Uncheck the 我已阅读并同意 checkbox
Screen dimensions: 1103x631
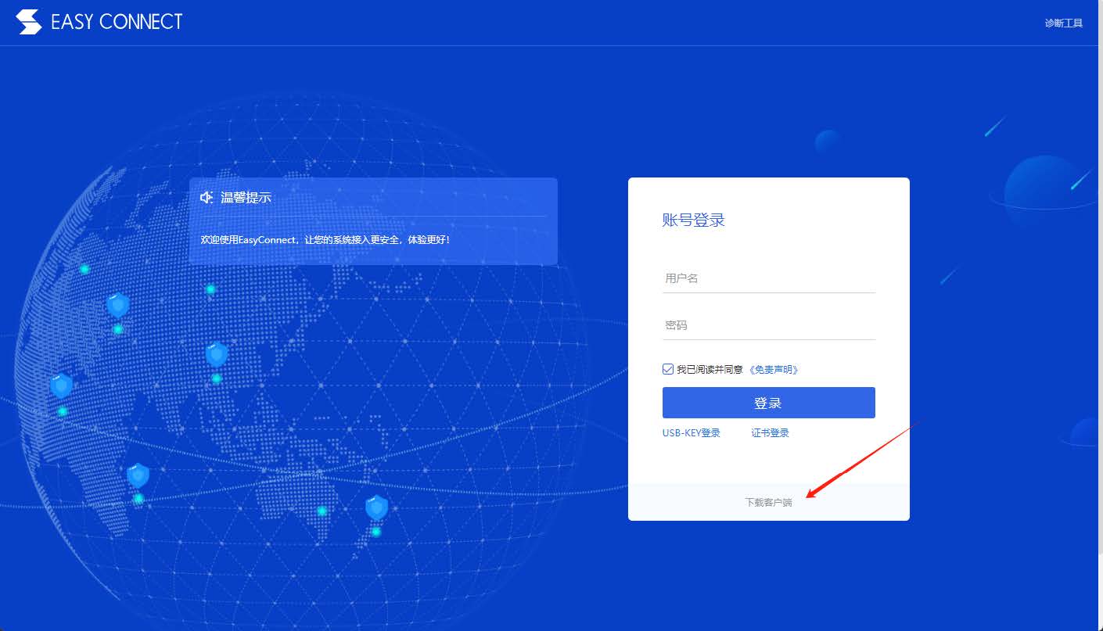click(x=667, y=369)
